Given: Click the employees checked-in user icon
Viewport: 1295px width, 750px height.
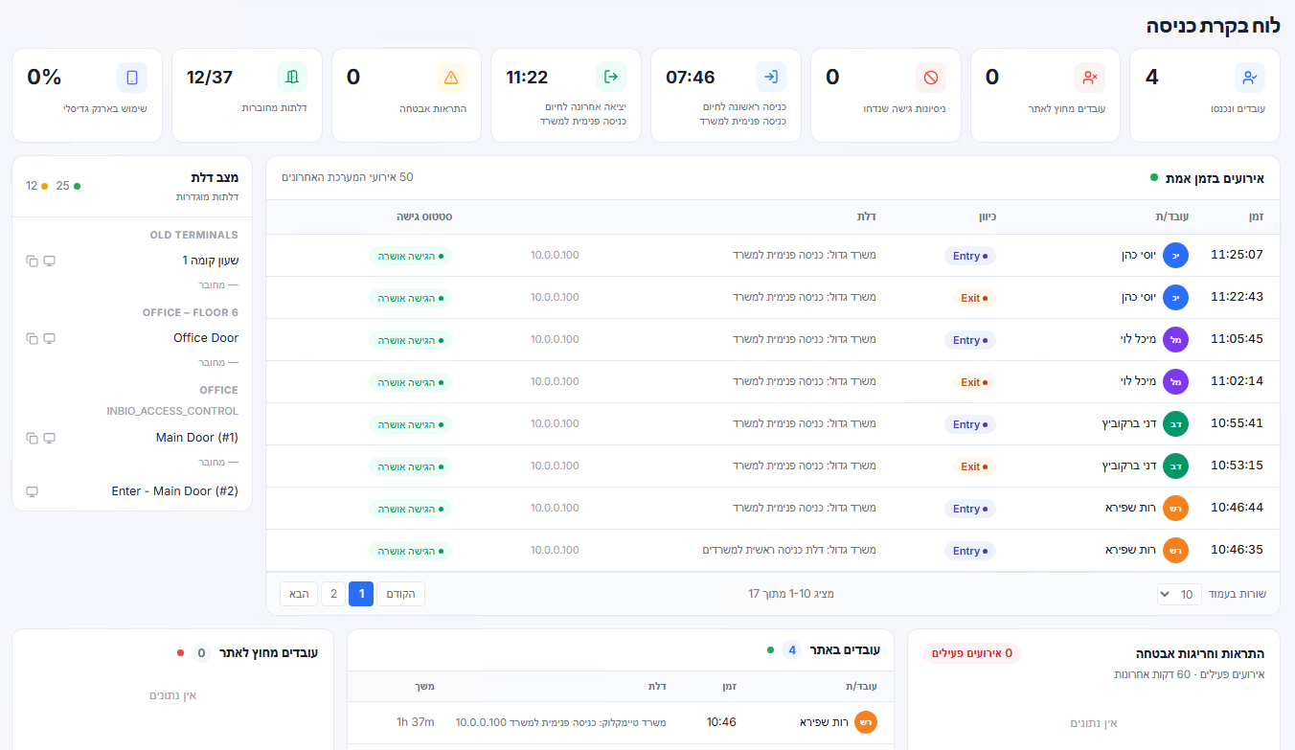Looking at the screenshot, I should point(1250,78).
